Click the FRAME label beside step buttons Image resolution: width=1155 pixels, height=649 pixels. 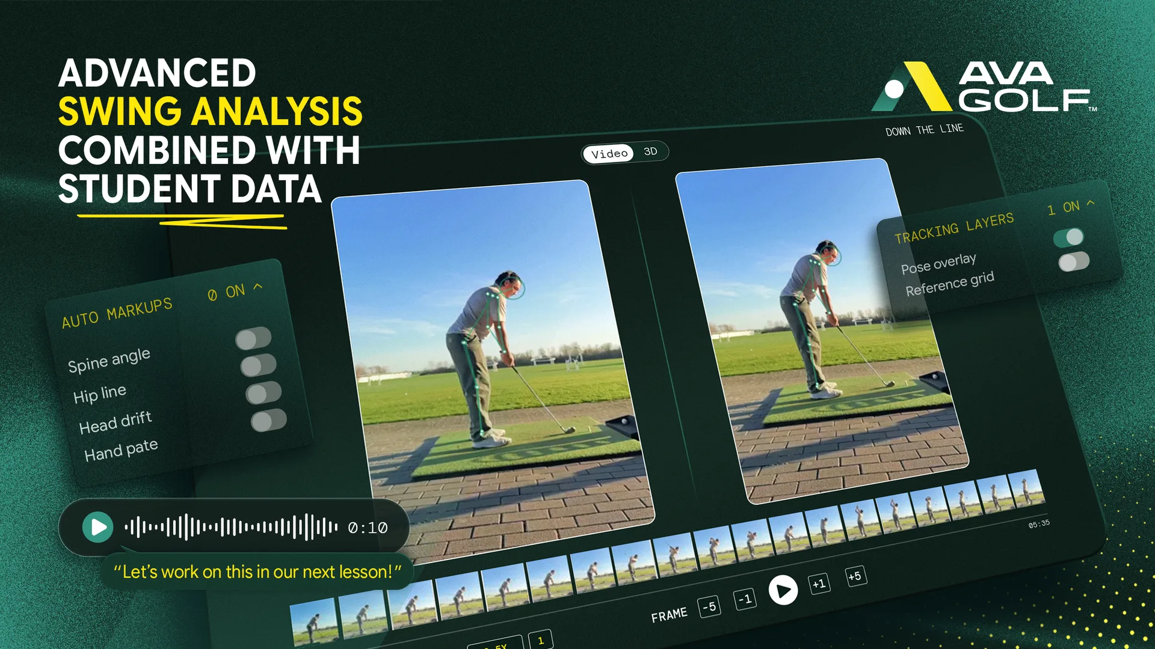(x=669, y=615)
